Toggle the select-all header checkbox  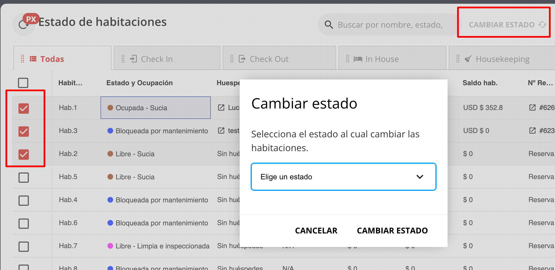(x=23, y=83)
